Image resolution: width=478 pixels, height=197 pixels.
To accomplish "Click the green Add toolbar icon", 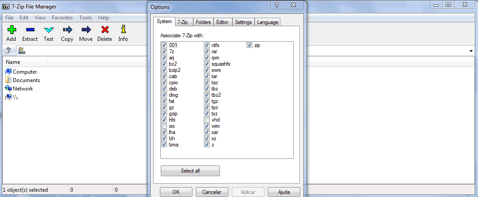I will click(11, 30).
